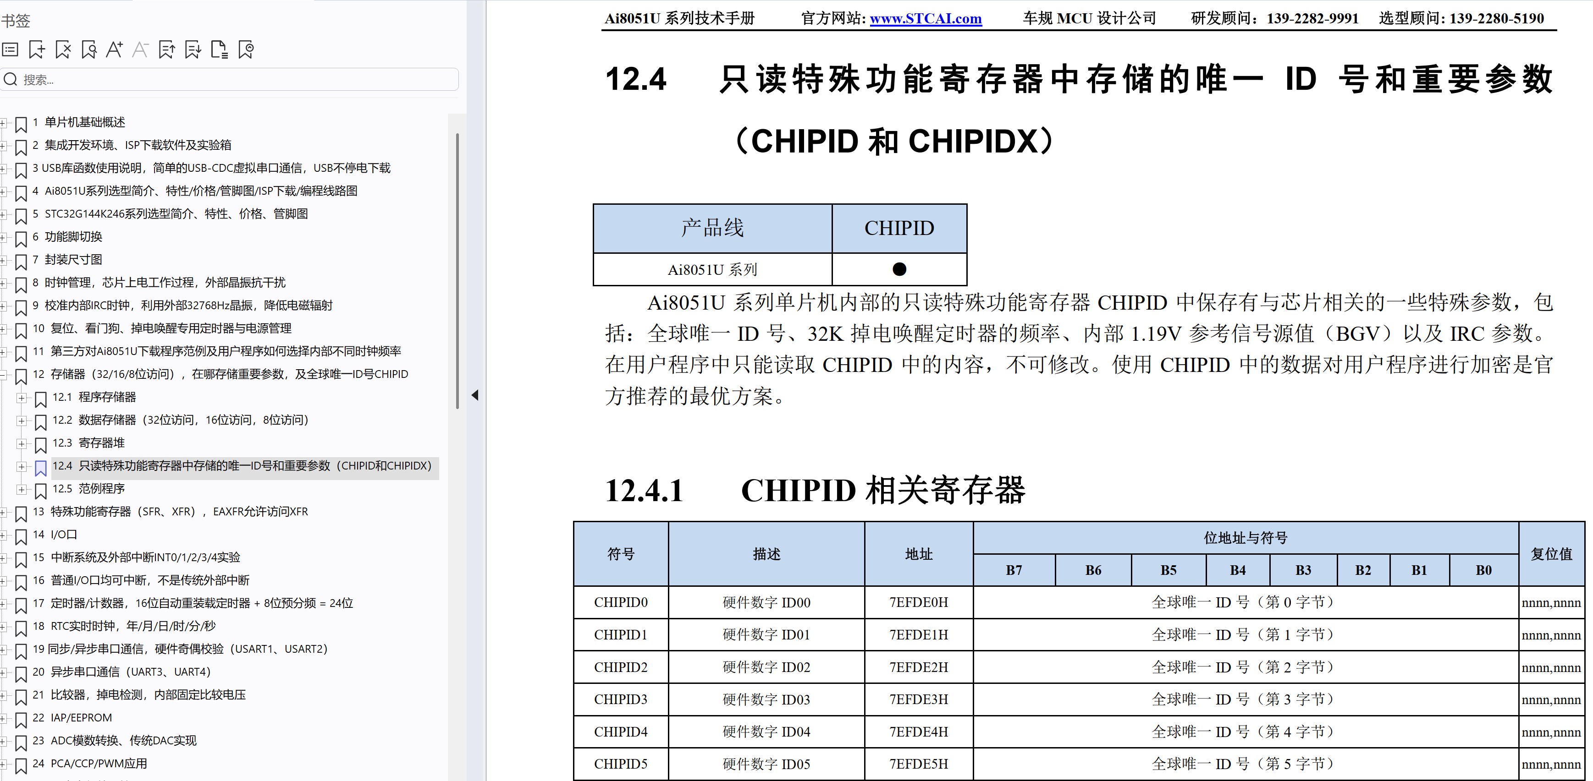Go to bookmark 5 STC32G144K246系列选型简介

tap(170, 214)
